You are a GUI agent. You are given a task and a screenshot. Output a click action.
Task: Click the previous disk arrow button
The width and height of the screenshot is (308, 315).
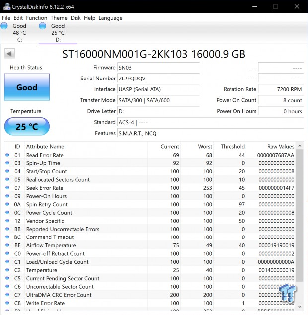click(9, 54)
